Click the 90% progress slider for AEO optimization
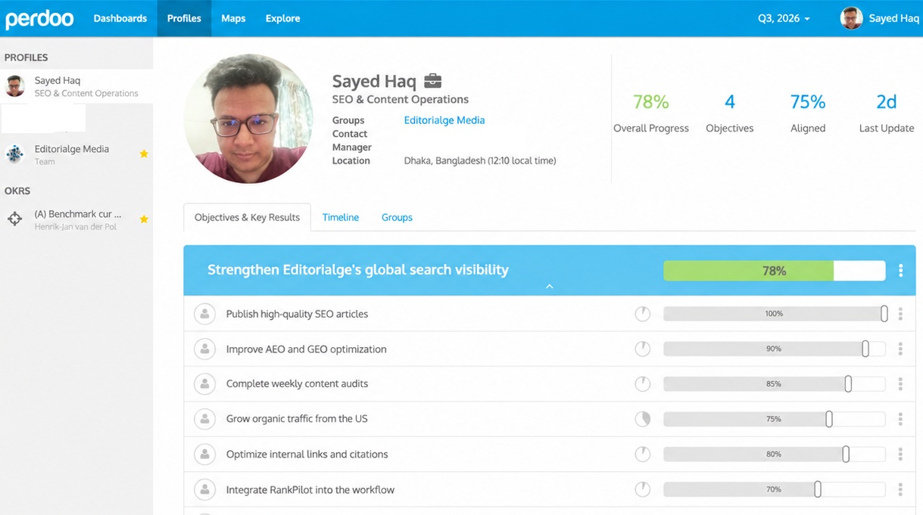This screenshot has height=515, width=923. point(774,349)
